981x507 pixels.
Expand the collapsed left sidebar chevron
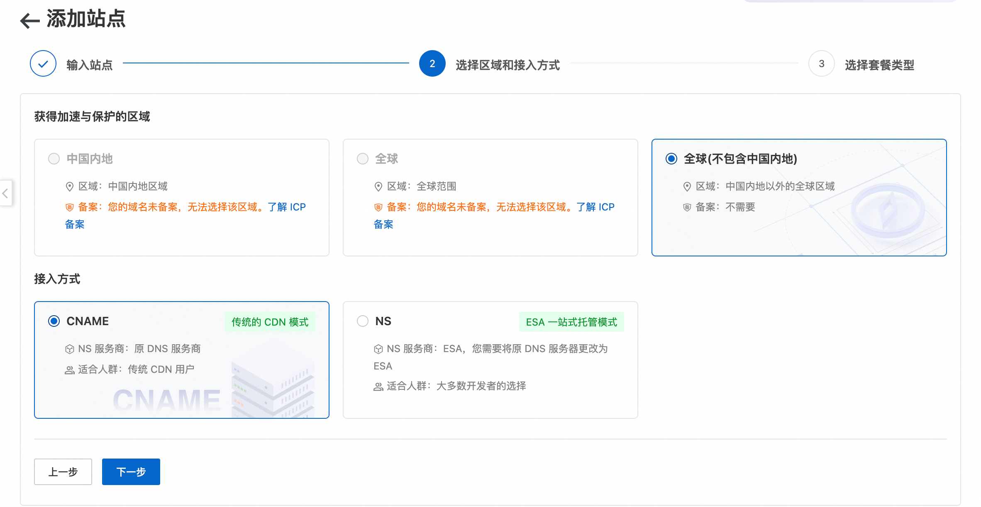pos(5,193)
